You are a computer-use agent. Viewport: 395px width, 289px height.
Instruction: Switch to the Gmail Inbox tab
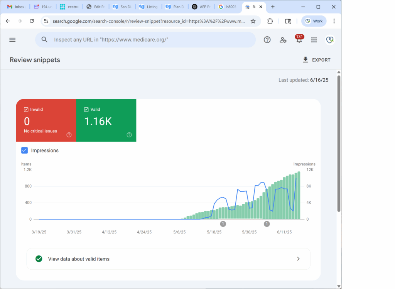click(16, 7)
